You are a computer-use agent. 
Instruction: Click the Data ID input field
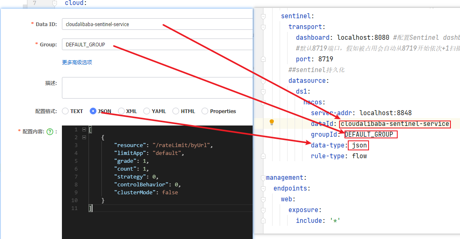coord(157,24)
